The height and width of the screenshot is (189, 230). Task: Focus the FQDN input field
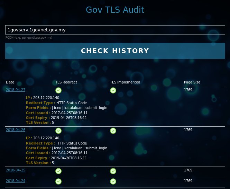tap(115, 30)
